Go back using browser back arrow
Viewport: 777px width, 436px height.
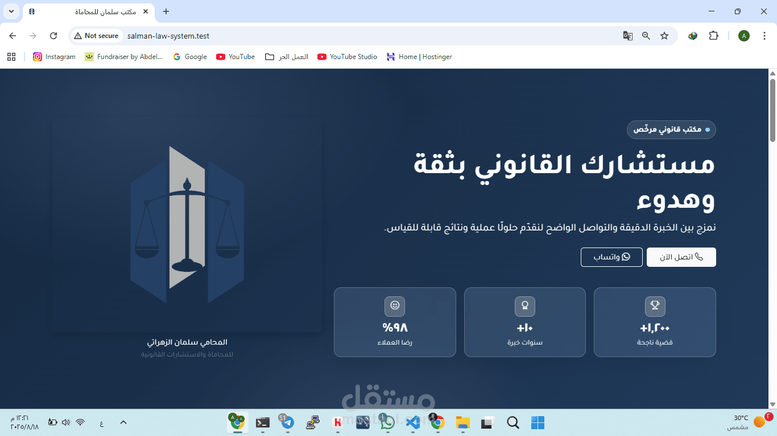13,36
